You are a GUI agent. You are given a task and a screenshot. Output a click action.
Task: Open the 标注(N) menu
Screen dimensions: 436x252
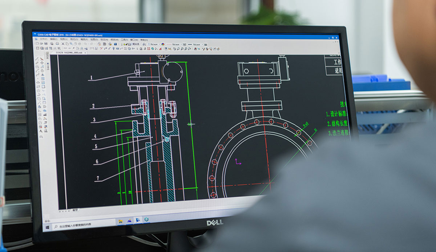tap(104, 40)
